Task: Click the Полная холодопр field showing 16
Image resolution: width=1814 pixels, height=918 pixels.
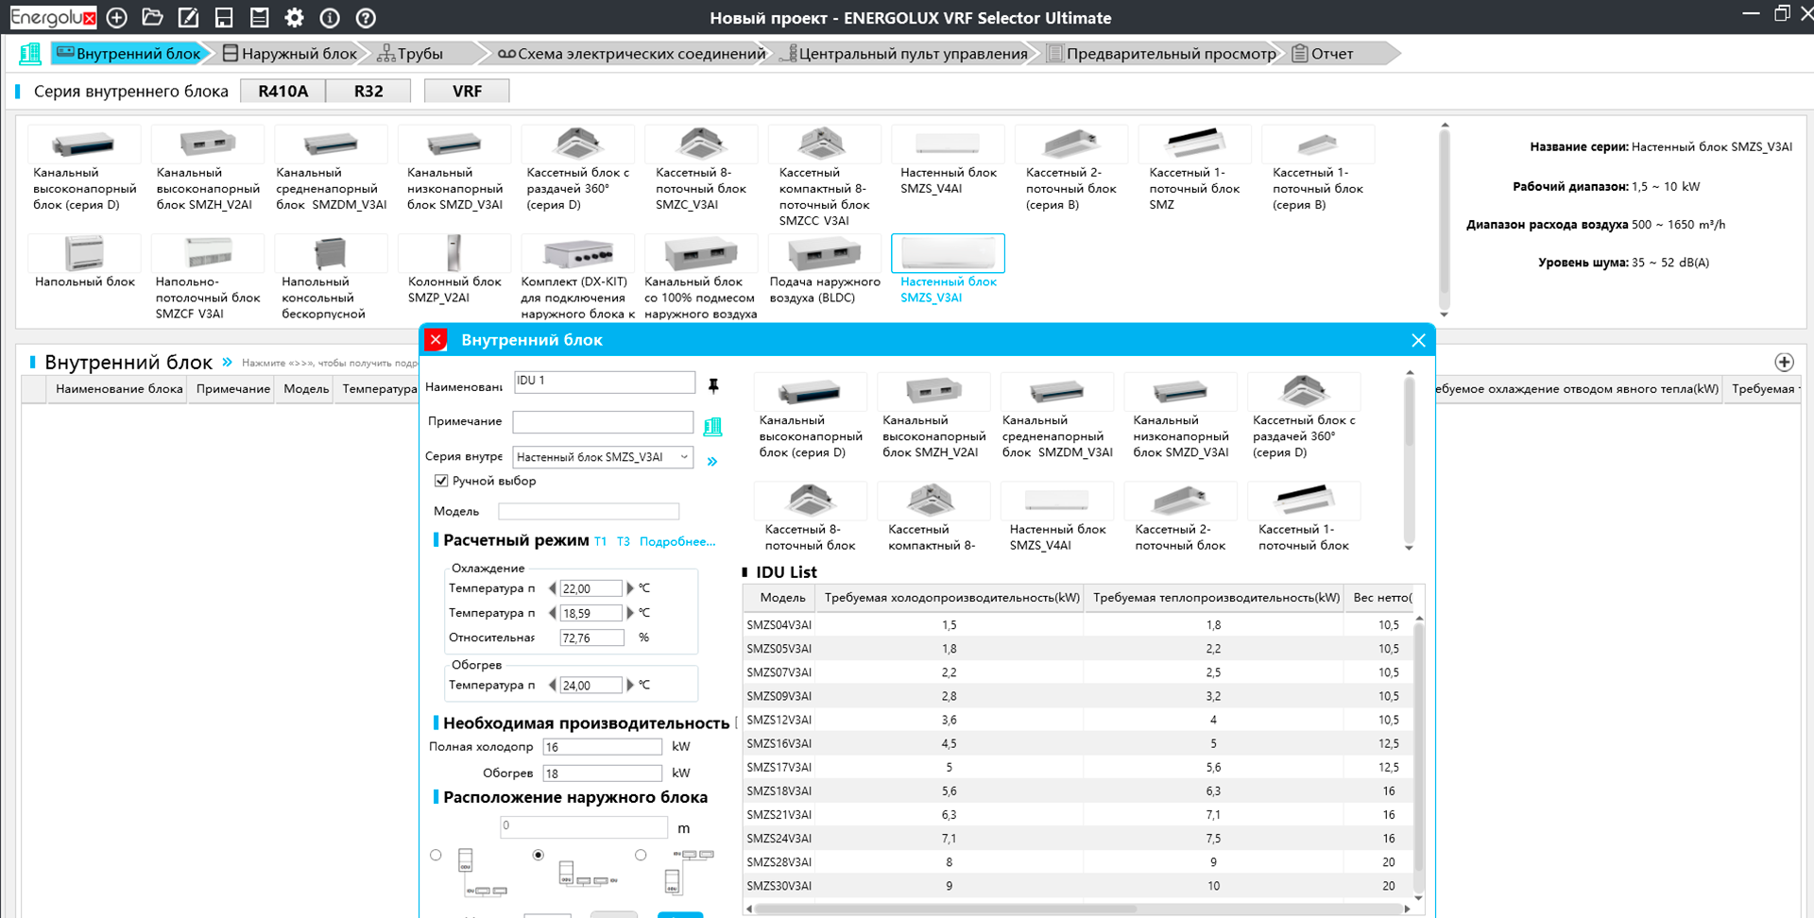Action: 603,747
